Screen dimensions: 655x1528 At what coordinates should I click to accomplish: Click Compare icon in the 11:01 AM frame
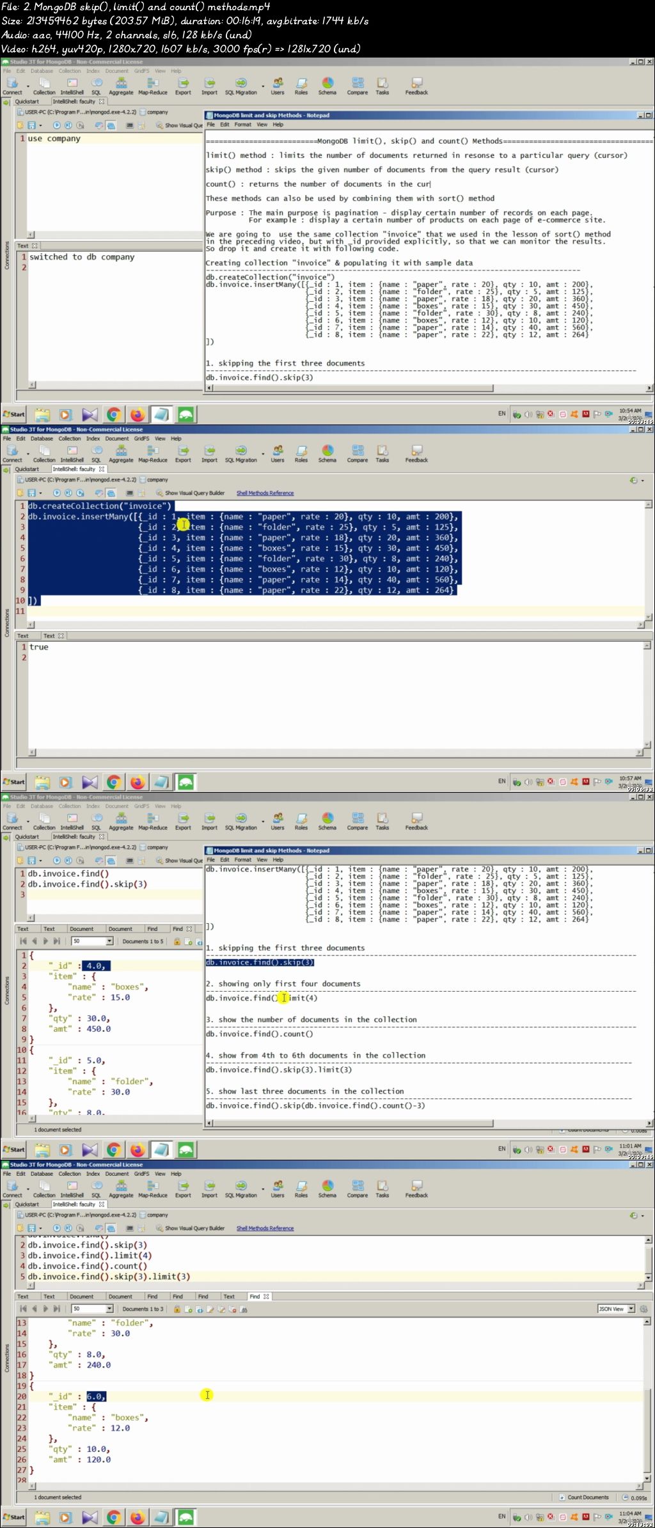point(358,821)
